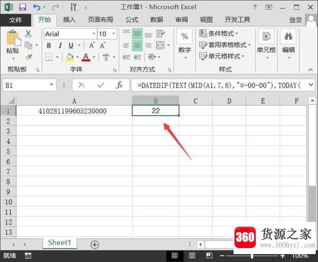The height and width of the screenshot is (262, 318).
Task: Decrease font size with smaller A icon
Action: point(103,46)
